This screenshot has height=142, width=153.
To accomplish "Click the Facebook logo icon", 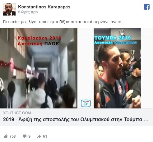I will [x=147, y=7].
